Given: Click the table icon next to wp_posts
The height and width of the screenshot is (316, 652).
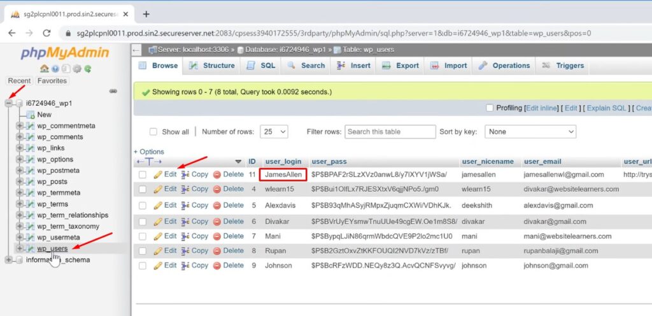Looking at the screenshot, I should coord(30,182).
